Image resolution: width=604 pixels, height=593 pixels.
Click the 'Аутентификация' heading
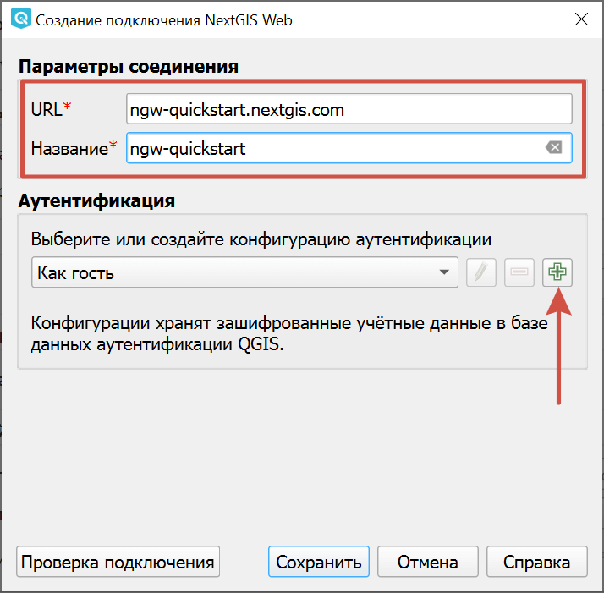point(96,200)
